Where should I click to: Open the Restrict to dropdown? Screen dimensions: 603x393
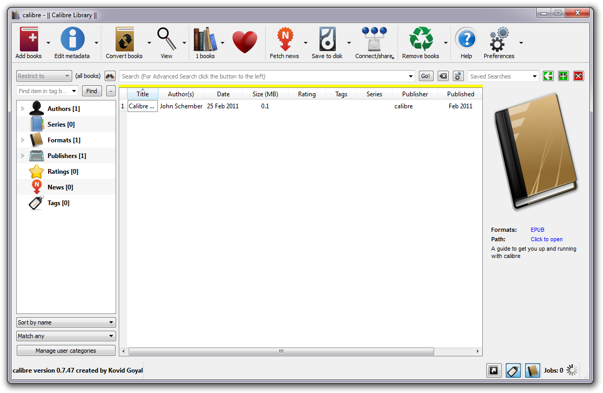click(x=44, y=76)
